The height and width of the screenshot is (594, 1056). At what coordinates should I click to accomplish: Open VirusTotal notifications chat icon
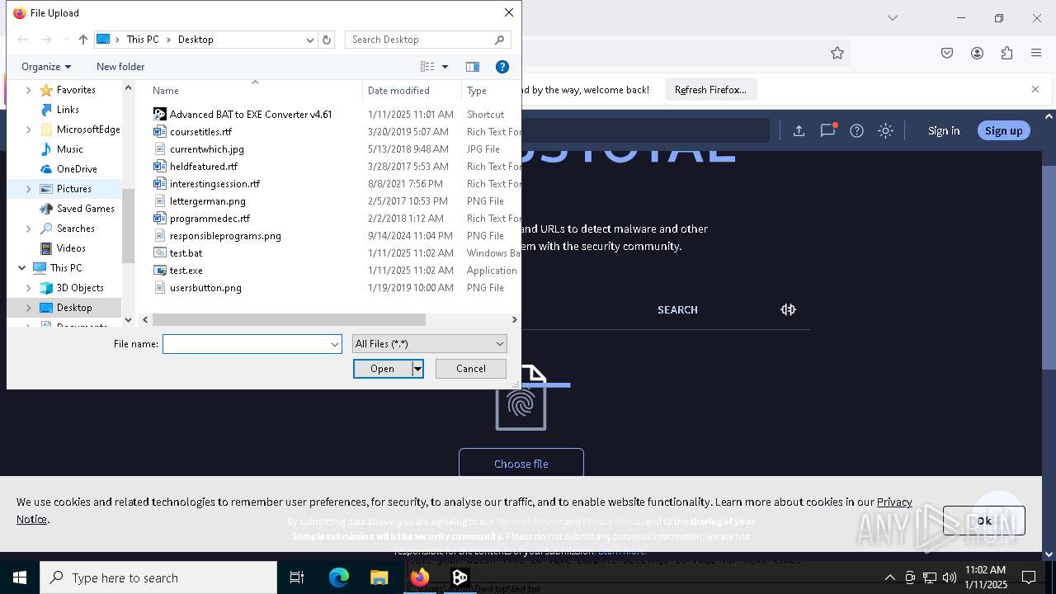pos(827,130)
